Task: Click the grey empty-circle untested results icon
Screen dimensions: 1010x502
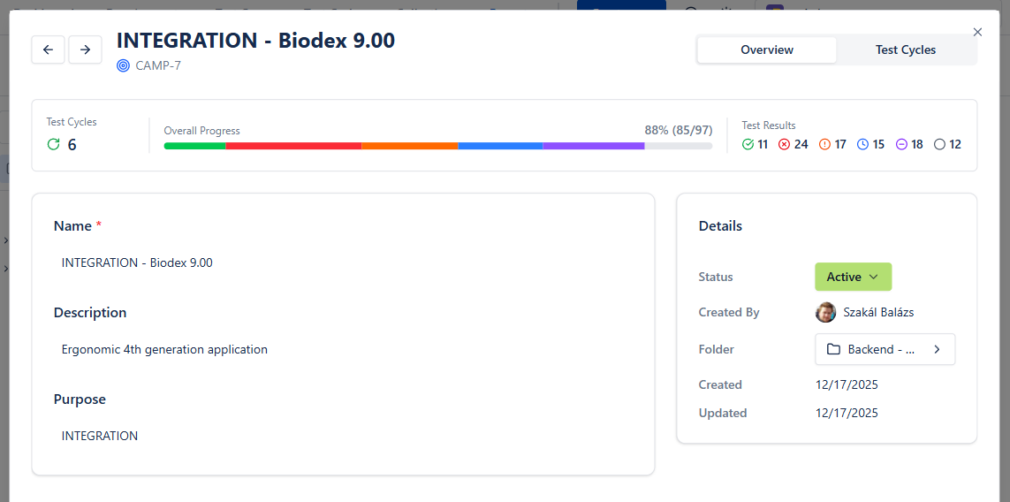Action: 939,144
